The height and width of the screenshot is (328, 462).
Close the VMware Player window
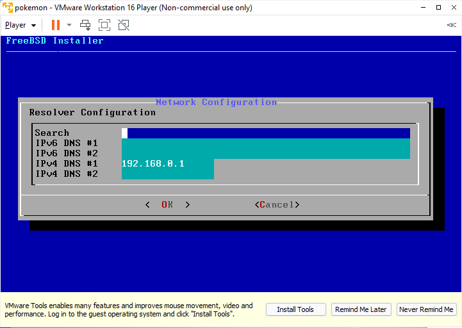pos(454,8)
